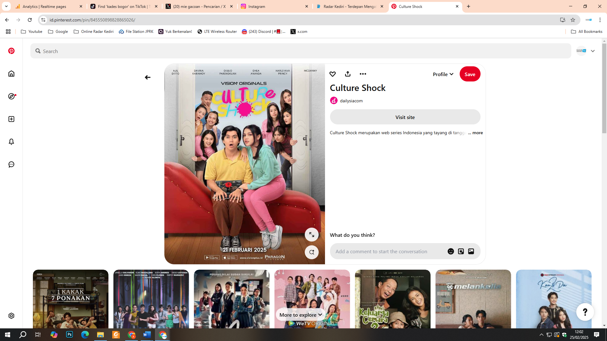Switch to the TikTok kades bogor tab
The width and height of the screenshot is (607, 341).
pyautogui.click(x=125, y=6)
